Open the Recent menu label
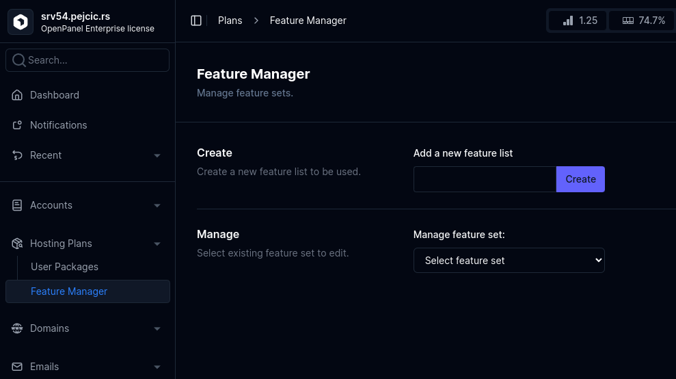This screenshot has width=676, height=379. [x=46, y=155]
